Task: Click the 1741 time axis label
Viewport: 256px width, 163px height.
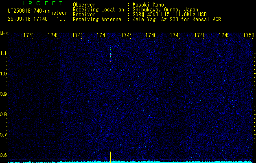Action: click(x=28, y=35)
